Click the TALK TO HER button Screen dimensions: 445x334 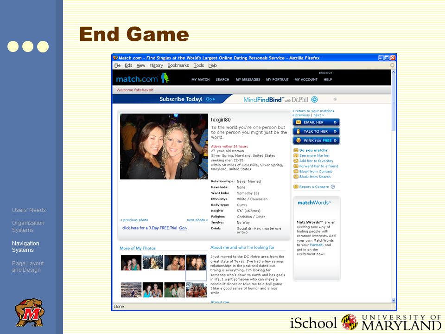point(316,131)
